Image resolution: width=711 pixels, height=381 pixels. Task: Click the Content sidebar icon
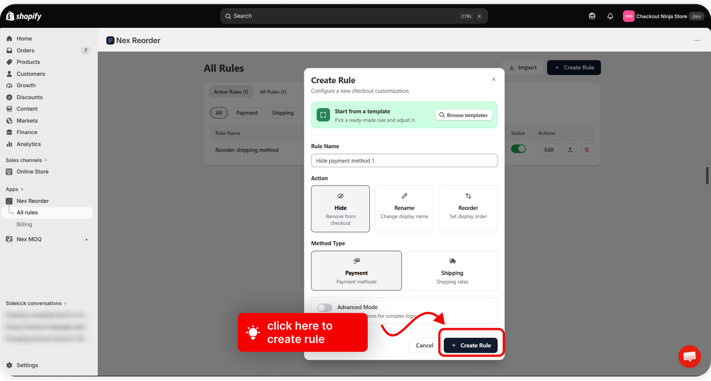(x=9, y=109)
